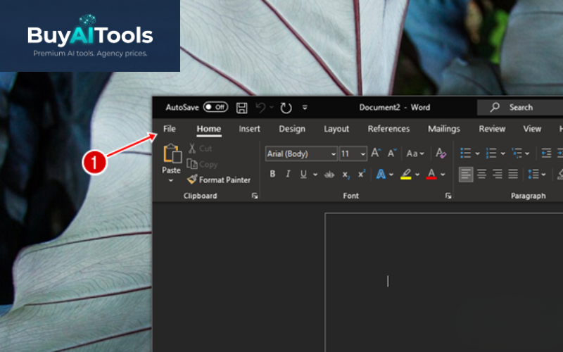The image size is (563, 352).
Task: Click the Cut button
Action: click(x=201, y=149)
